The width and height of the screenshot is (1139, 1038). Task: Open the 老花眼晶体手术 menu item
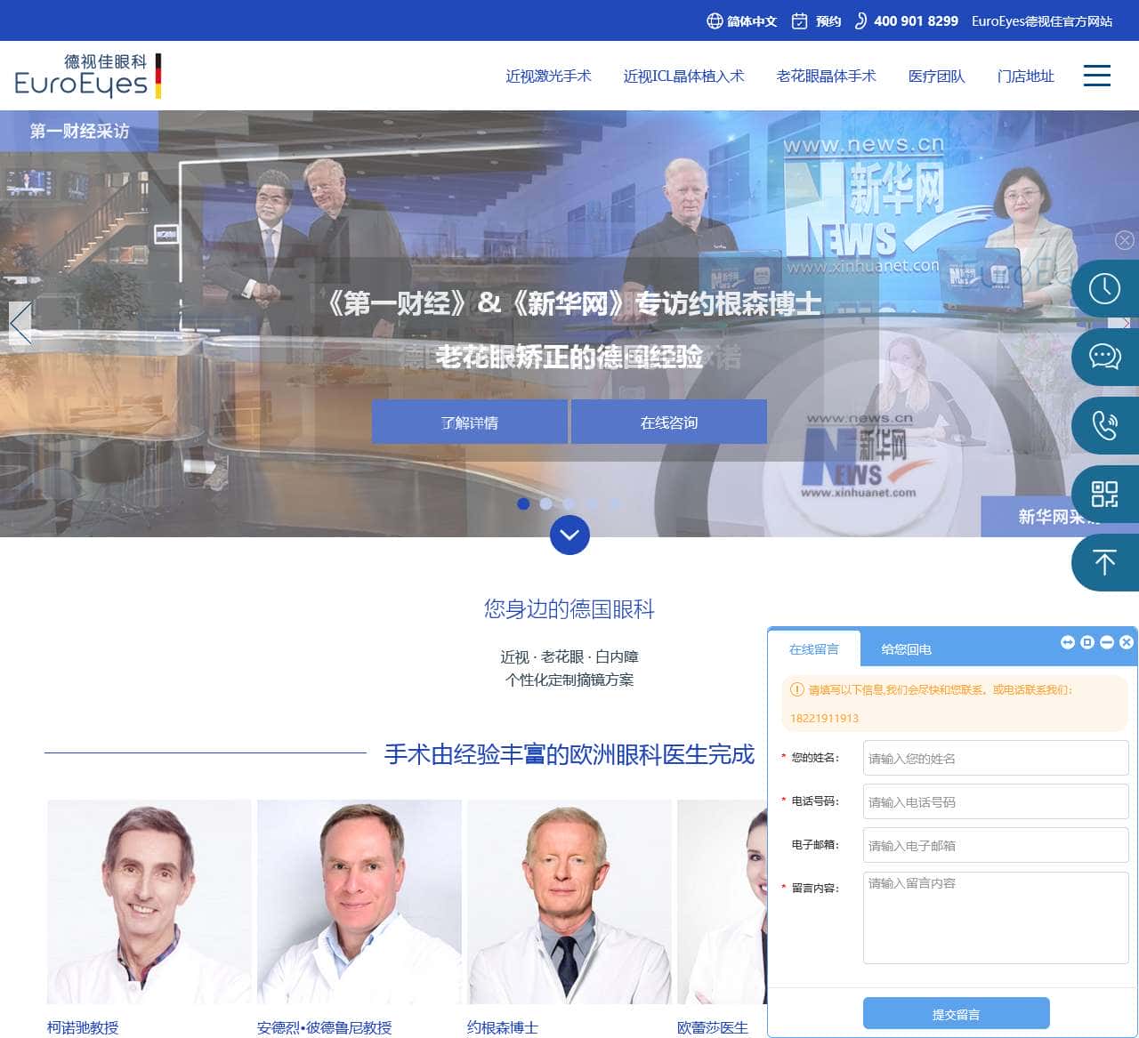pos(827,76)
